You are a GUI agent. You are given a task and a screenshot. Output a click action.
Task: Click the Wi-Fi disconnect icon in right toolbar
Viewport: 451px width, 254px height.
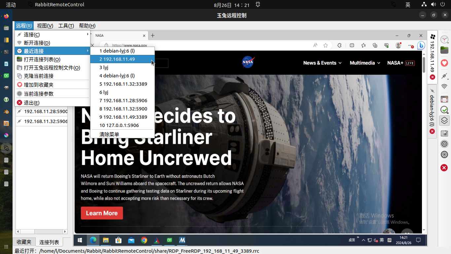(x=444, y=87)
